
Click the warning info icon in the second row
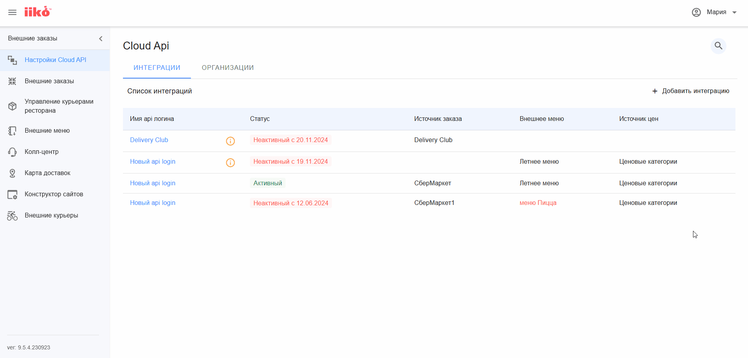coord(230,163)
